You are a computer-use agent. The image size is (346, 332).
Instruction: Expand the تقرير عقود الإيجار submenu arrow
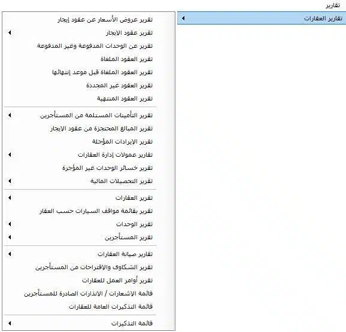tap(10, 33)
